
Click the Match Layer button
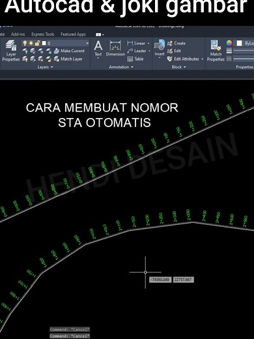point(68,59)
